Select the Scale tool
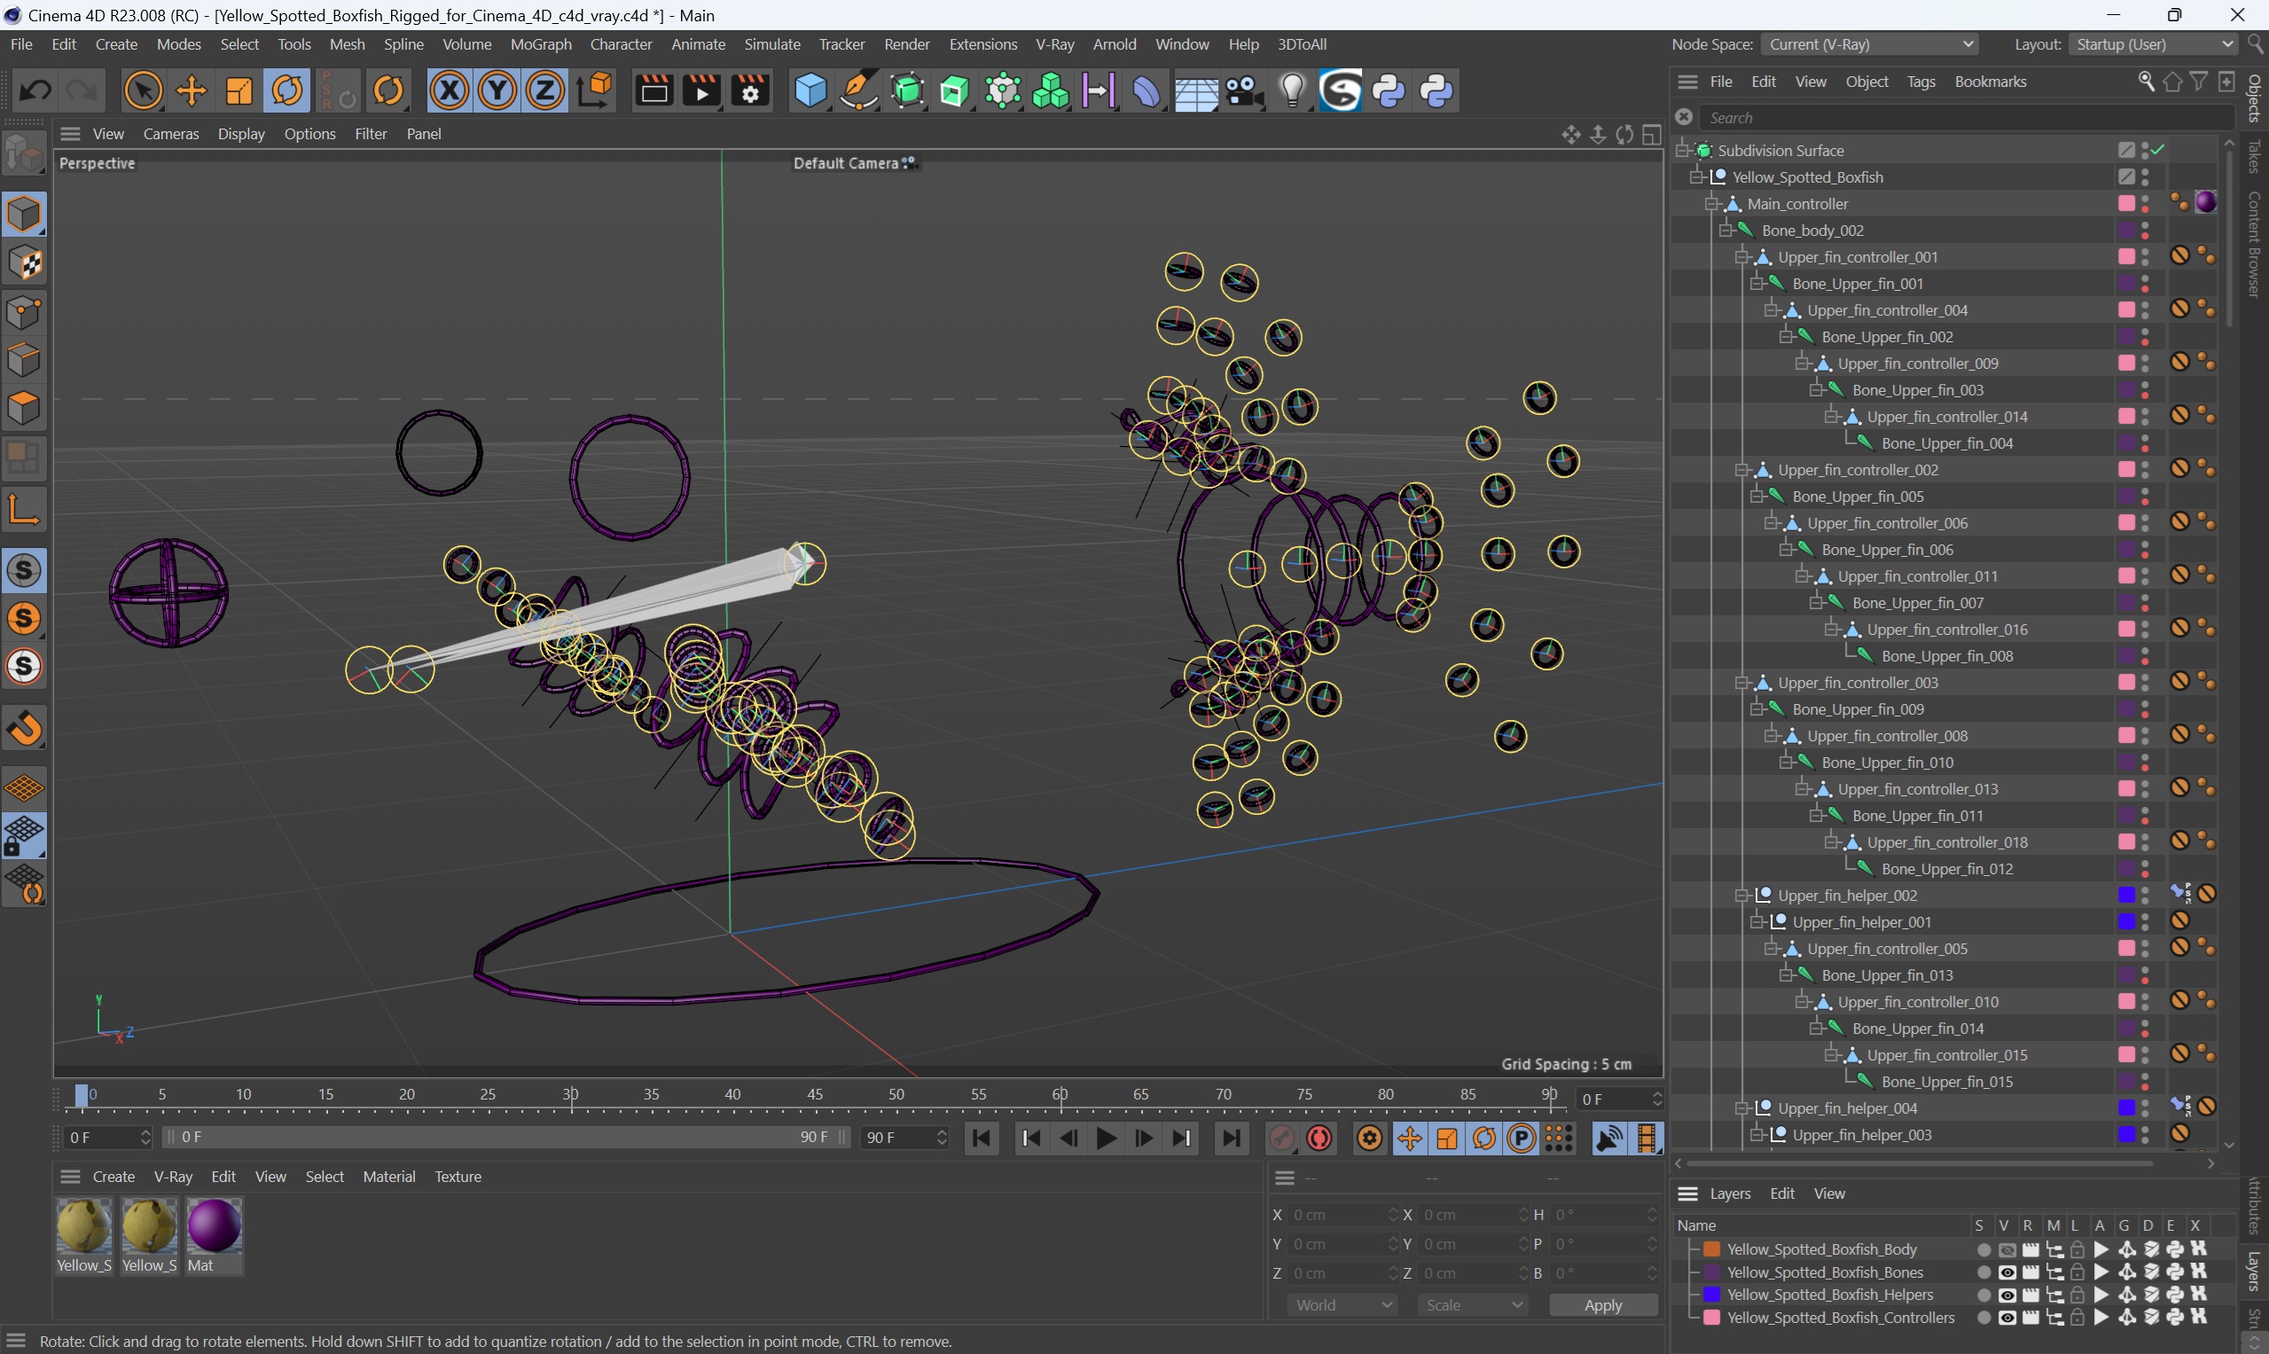The width and height of the screenshot is (2269, 1354). (x=239, y=90)
